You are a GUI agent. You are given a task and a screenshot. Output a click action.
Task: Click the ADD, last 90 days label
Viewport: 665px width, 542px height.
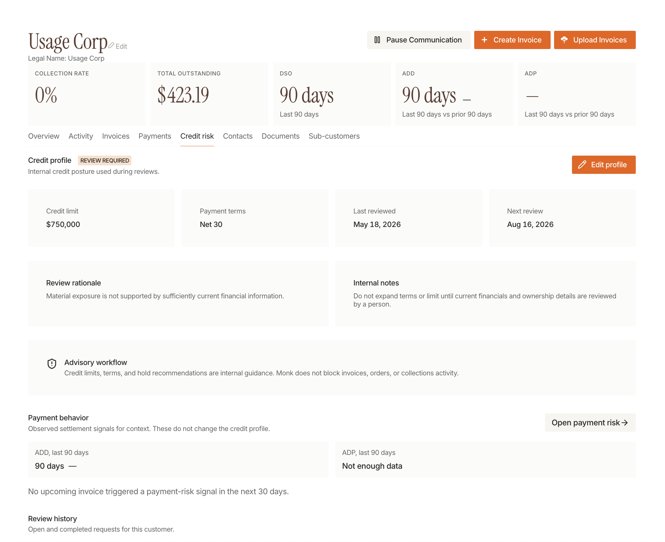[x=62, y=453]
